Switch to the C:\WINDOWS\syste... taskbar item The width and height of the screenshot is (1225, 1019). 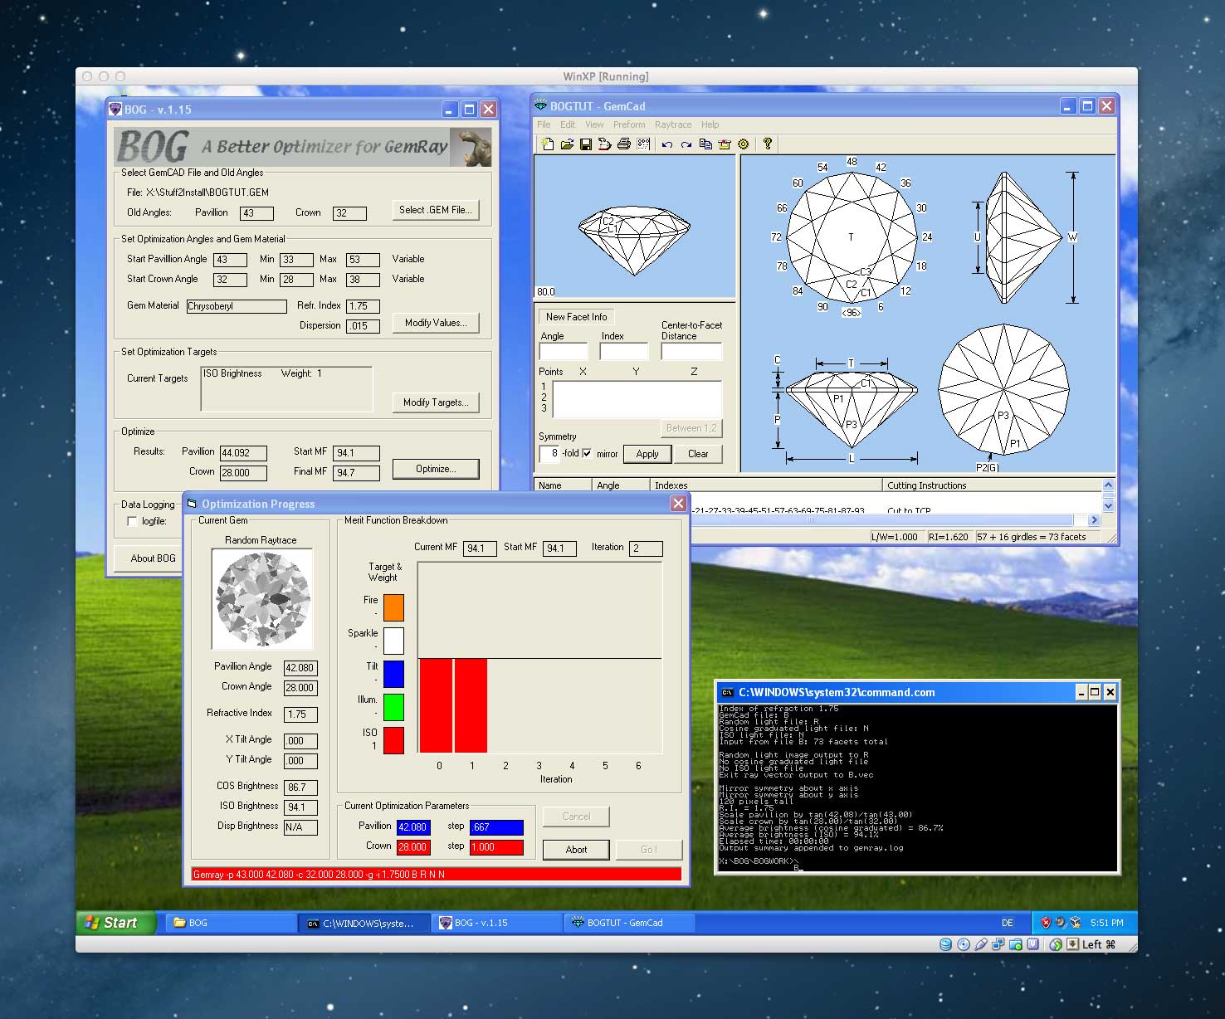(x=364, y=923)
